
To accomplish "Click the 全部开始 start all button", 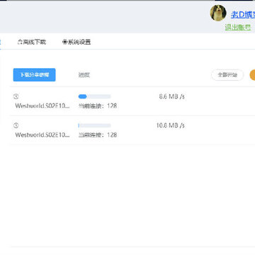I will [227, 75].
